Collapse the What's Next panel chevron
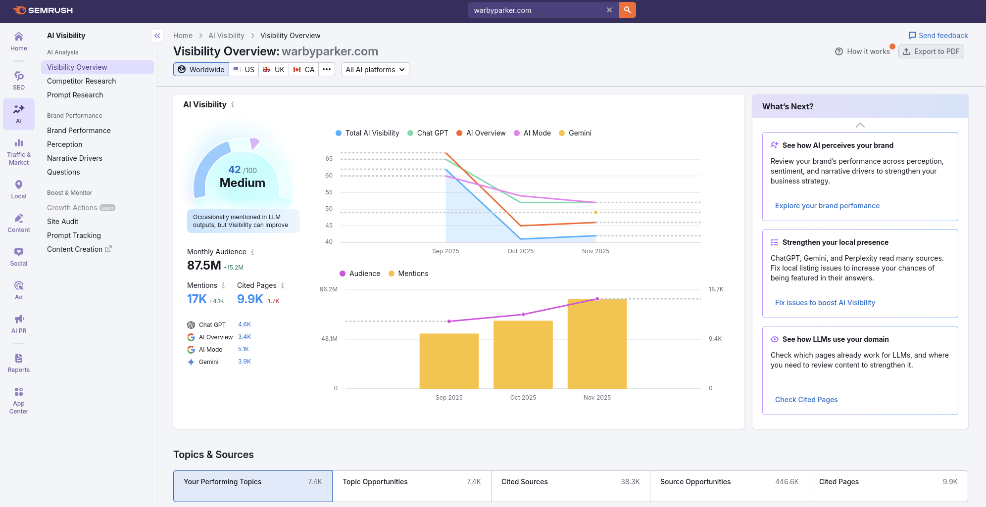The width and height of the screenshot is (986, 507). (x=860, y=125)
